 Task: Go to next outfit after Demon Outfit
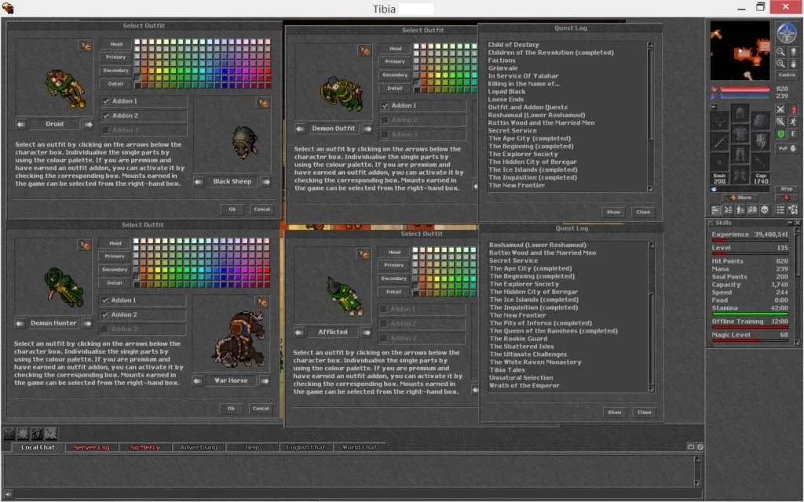[x=367, y=129]
